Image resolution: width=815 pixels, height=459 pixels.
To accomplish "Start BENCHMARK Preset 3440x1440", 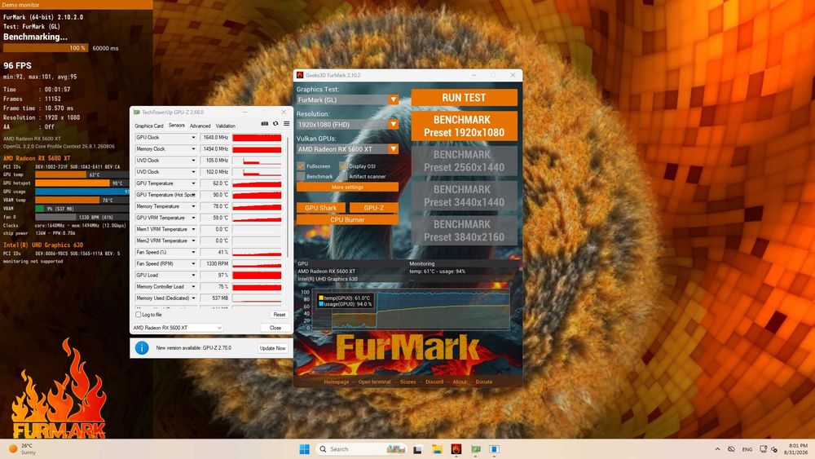I will click(465, 196).
